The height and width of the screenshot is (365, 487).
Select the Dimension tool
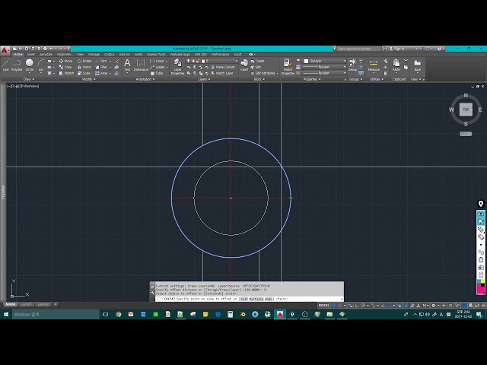coord(141,65)
